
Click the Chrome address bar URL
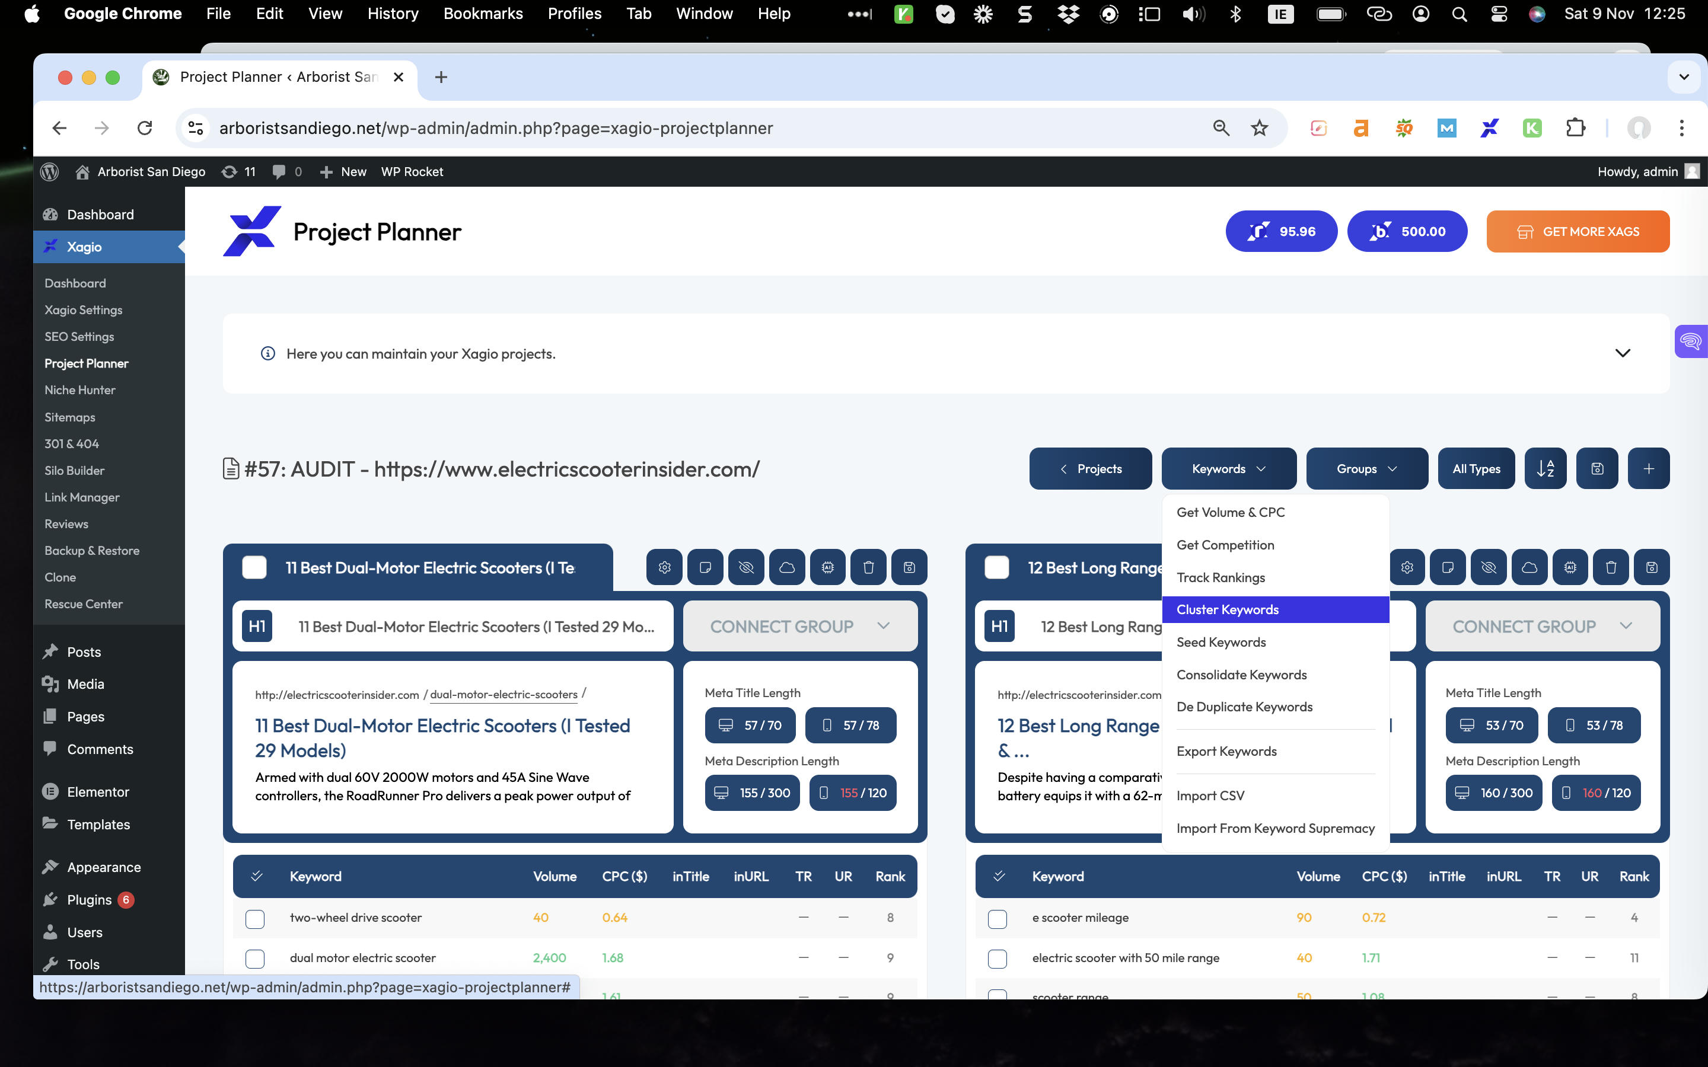pyautogui.click(x=495, y=127)
